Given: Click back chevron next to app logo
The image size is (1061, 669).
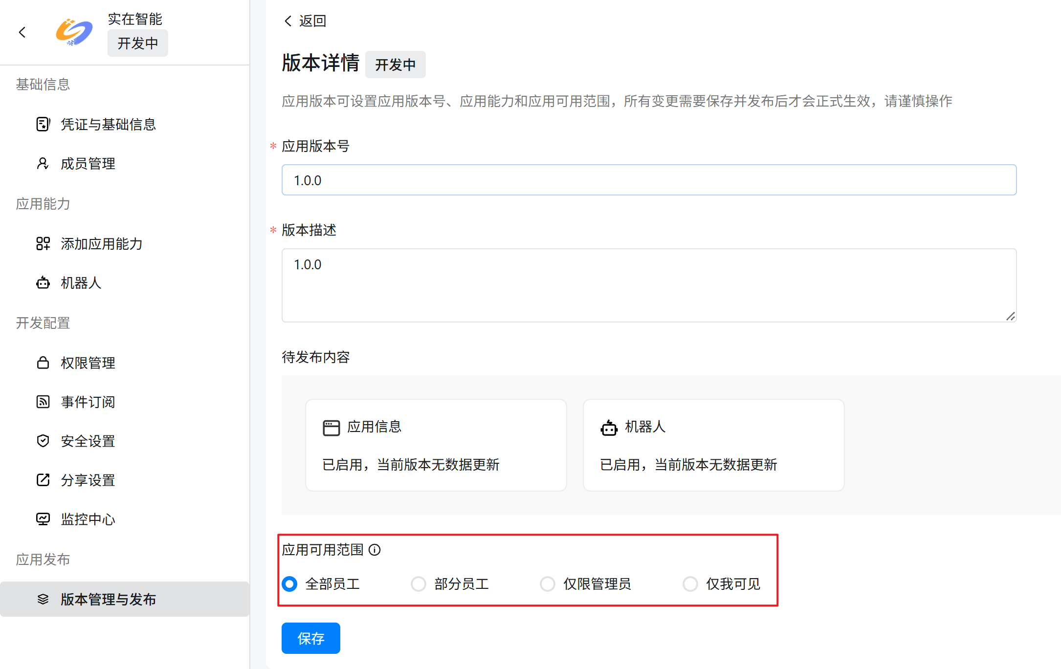Looking at the screenshot, I should coord(22,32).
